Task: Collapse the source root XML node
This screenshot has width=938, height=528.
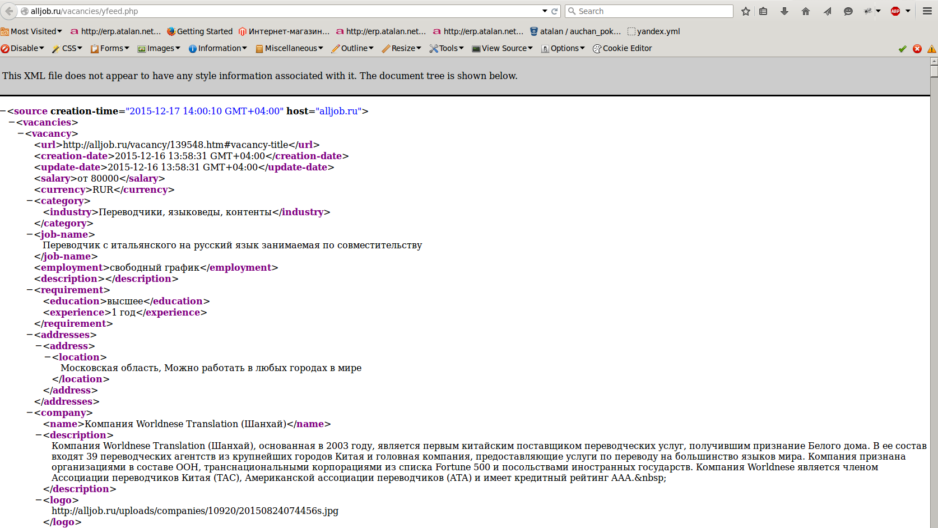Action: coord(3,111)
